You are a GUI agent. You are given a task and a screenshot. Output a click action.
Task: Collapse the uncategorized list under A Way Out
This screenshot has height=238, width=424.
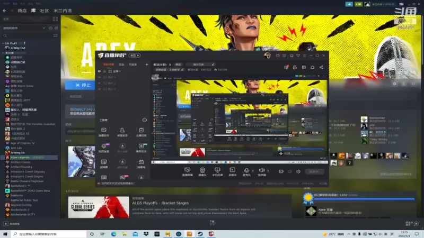point(3,53)
